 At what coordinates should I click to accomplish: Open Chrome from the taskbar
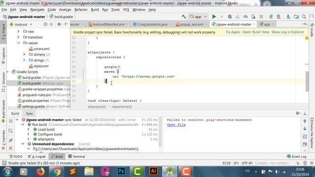pyautogui.click(x=57, y=172)
